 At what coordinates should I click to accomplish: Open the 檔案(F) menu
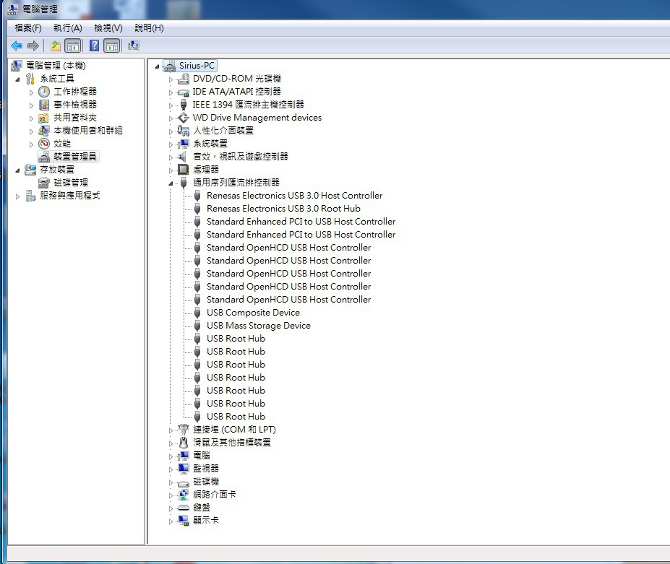coord(28,28)
